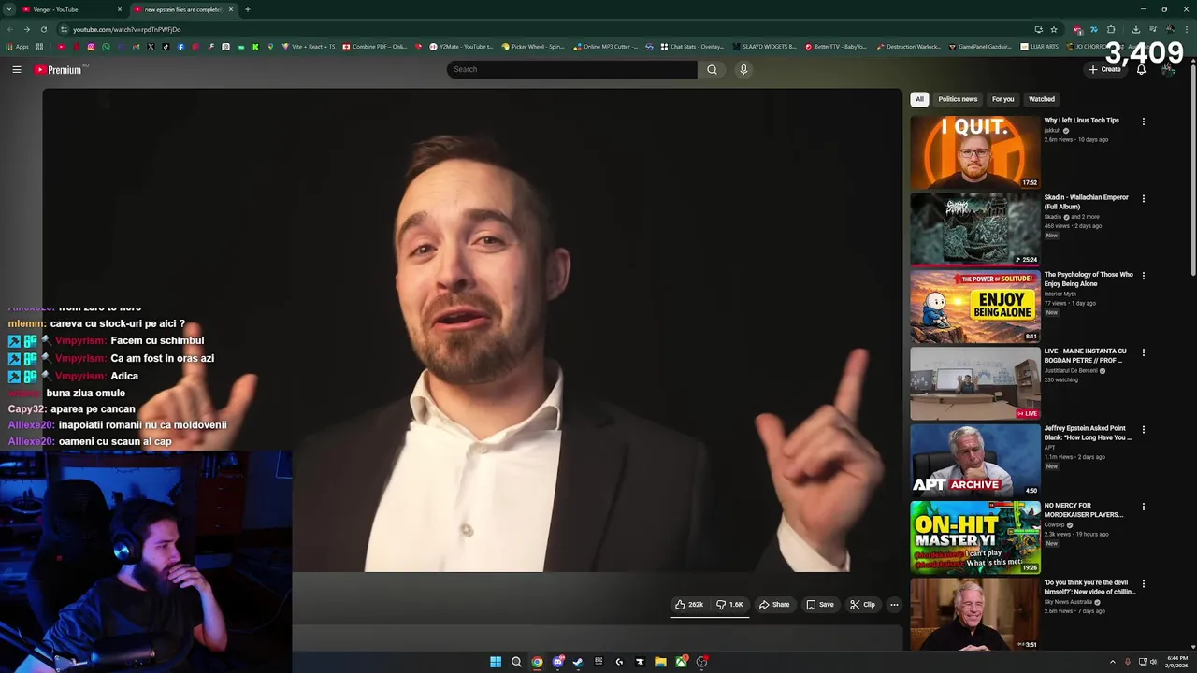The image size is (1197, 673).
Task: Open I QUIT Linus Tech Tips thumbnail
Action: pos(974,151)
